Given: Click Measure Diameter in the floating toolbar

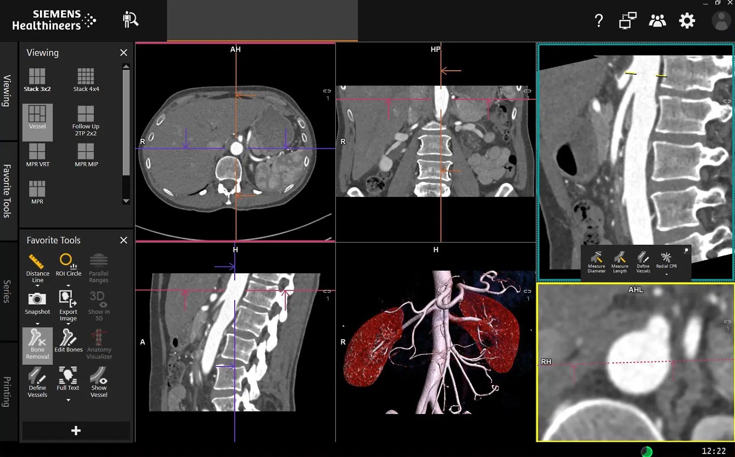Looking at the screenshot, I should (596, 263).
